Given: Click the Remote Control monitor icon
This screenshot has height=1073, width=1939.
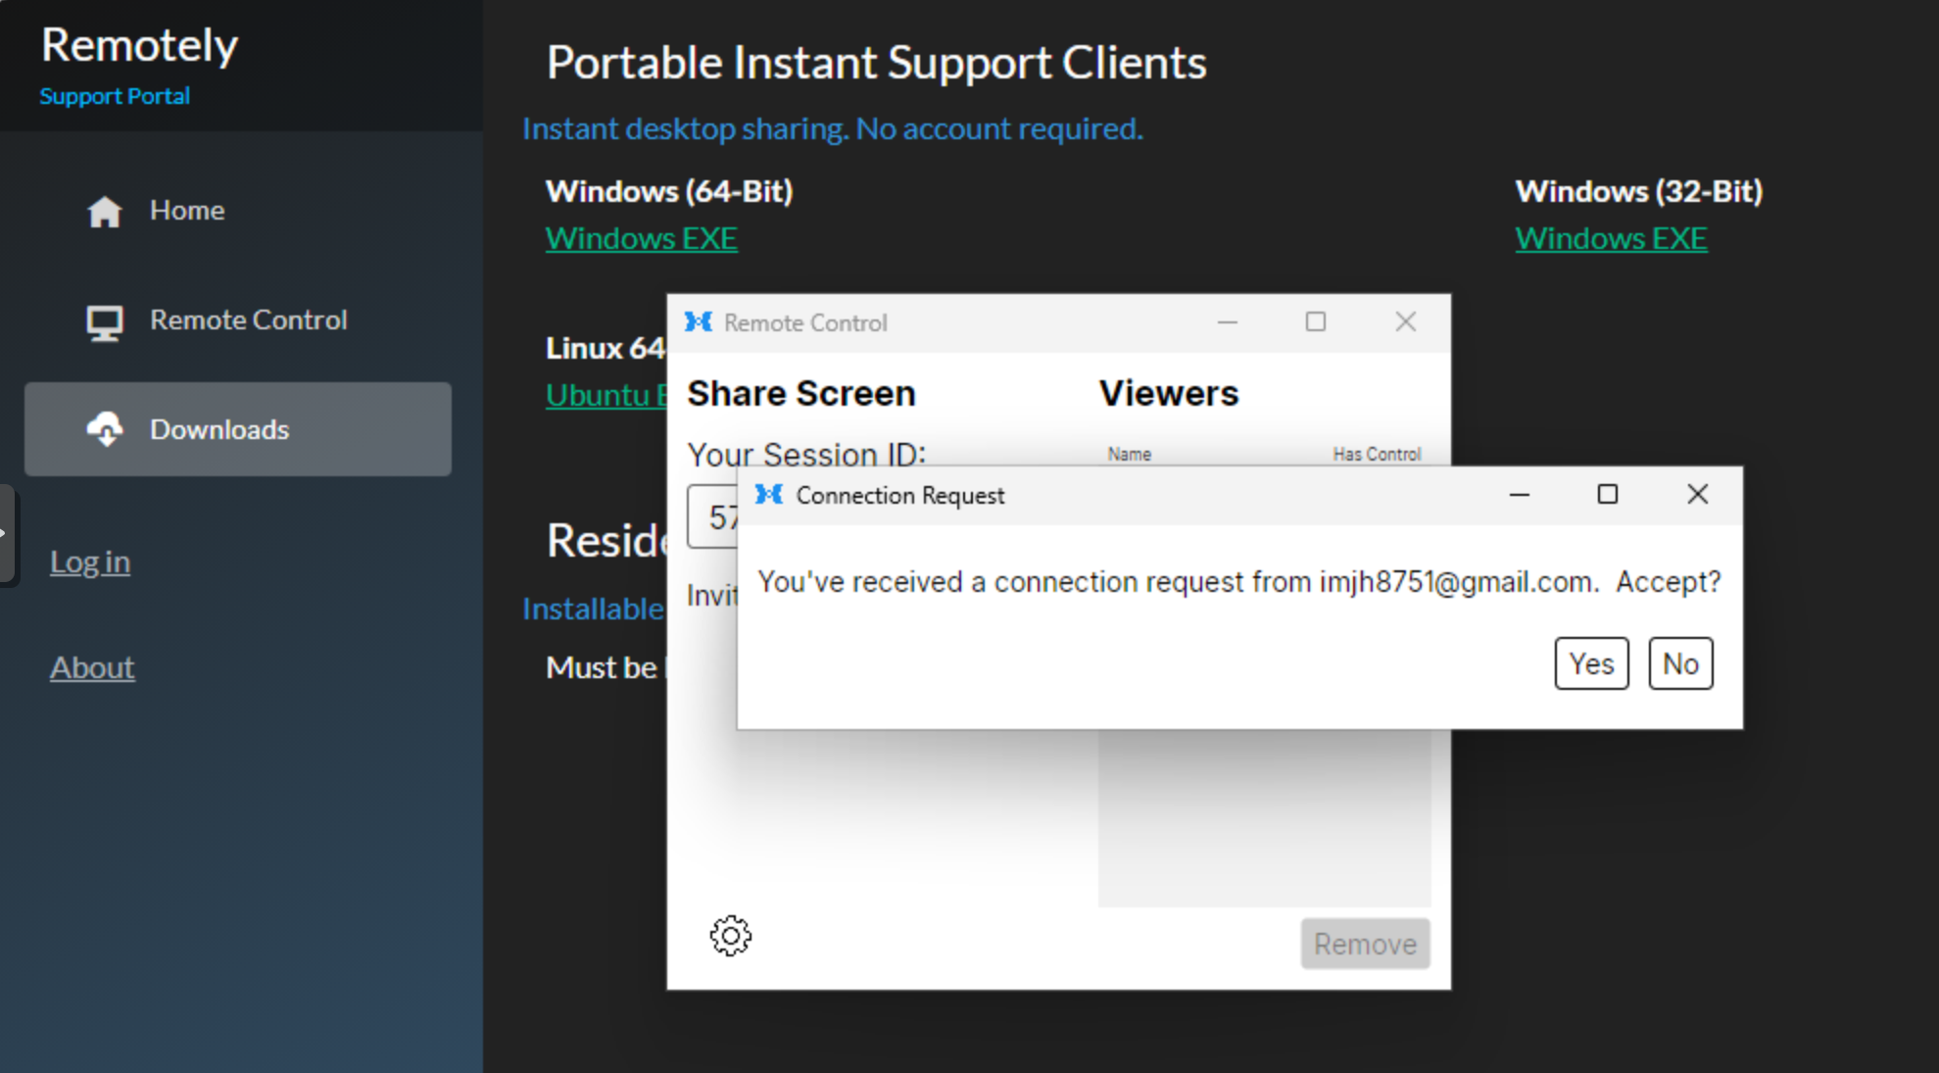Looking at the screenshot, I should (105, 322).
